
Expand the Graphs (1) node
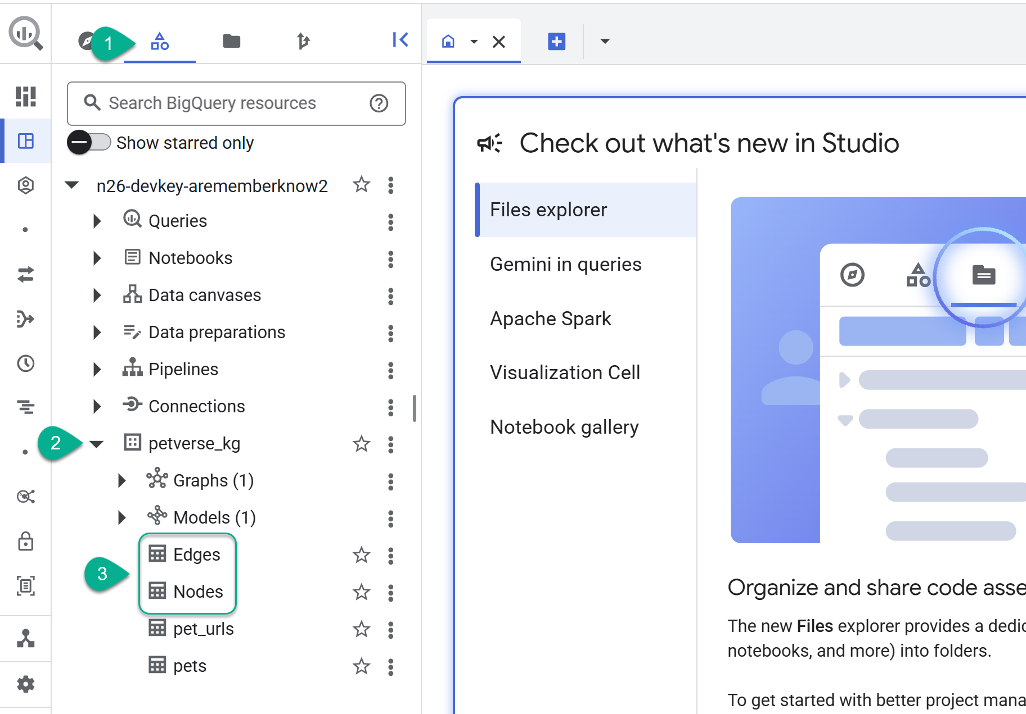point(121,481)
